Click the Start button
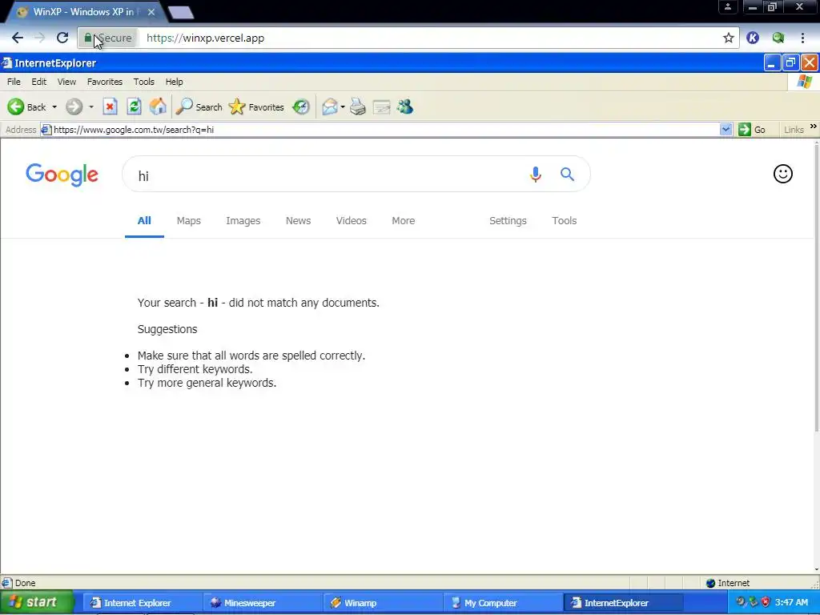The image size is (820, 615). [x=37, y=602]
